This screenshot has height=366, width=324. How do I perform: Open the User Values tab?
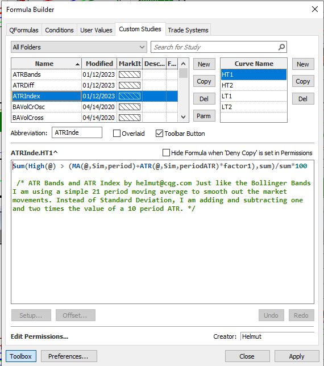(96, 30)
